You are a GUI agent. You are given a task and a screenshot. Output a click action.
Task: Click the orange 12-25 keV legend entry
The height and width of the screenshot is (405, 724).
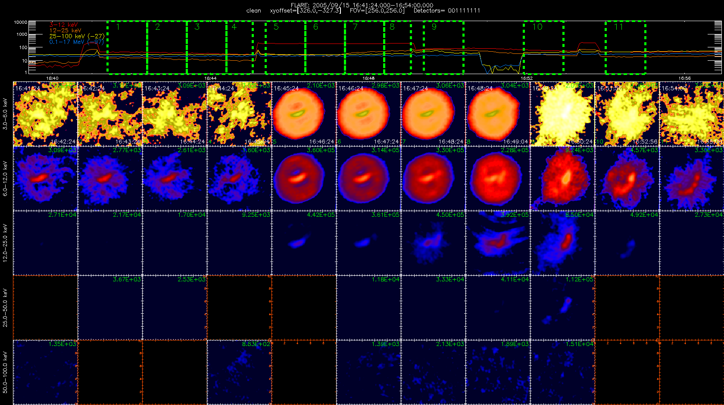coord(65,31)
